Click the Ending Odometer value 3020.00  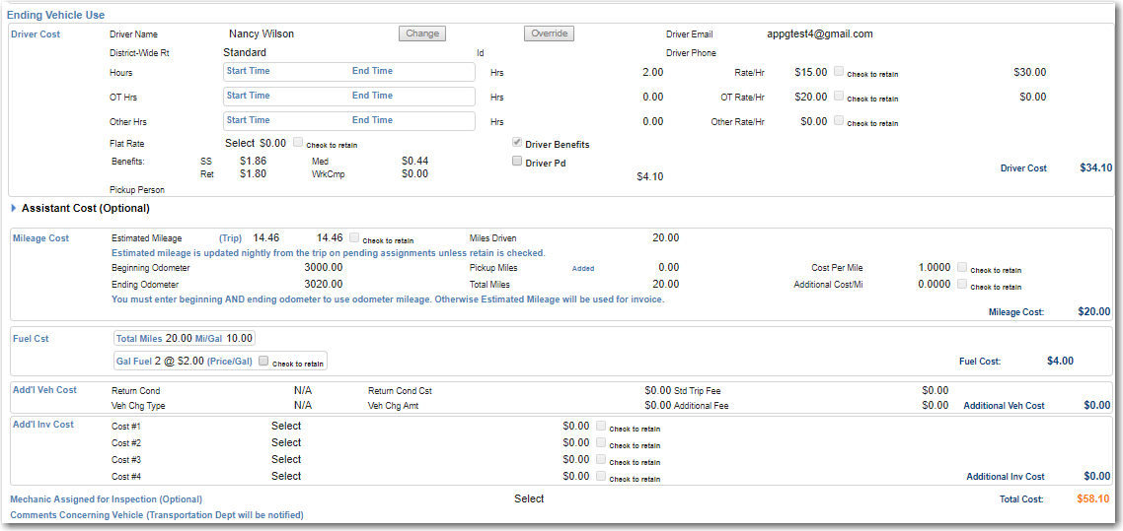tap(324, 284)
